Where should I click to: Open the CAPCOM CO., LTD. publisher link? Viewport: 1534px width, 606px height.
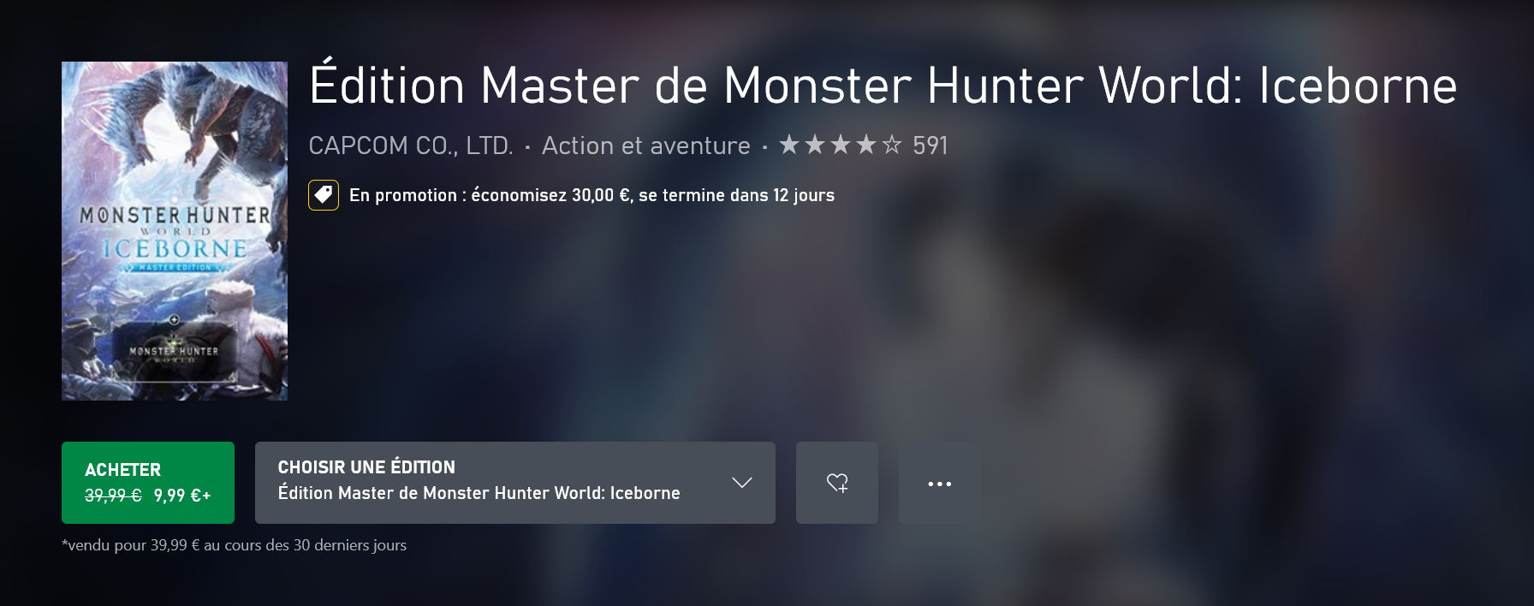point(411,146)
